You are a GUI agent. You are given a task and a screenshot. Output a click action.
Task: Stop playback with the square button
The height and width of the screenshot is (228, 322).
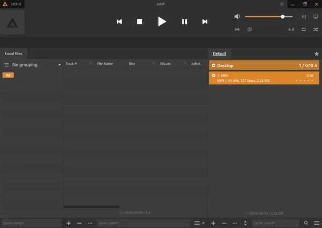[x=140, y=21]
